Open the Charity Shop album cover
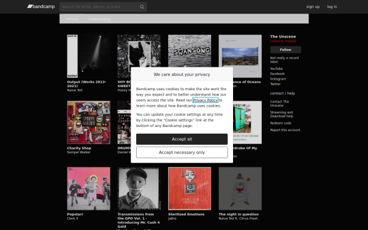The width and height of the screenshot is (368, 230). (x=88, y=122)
